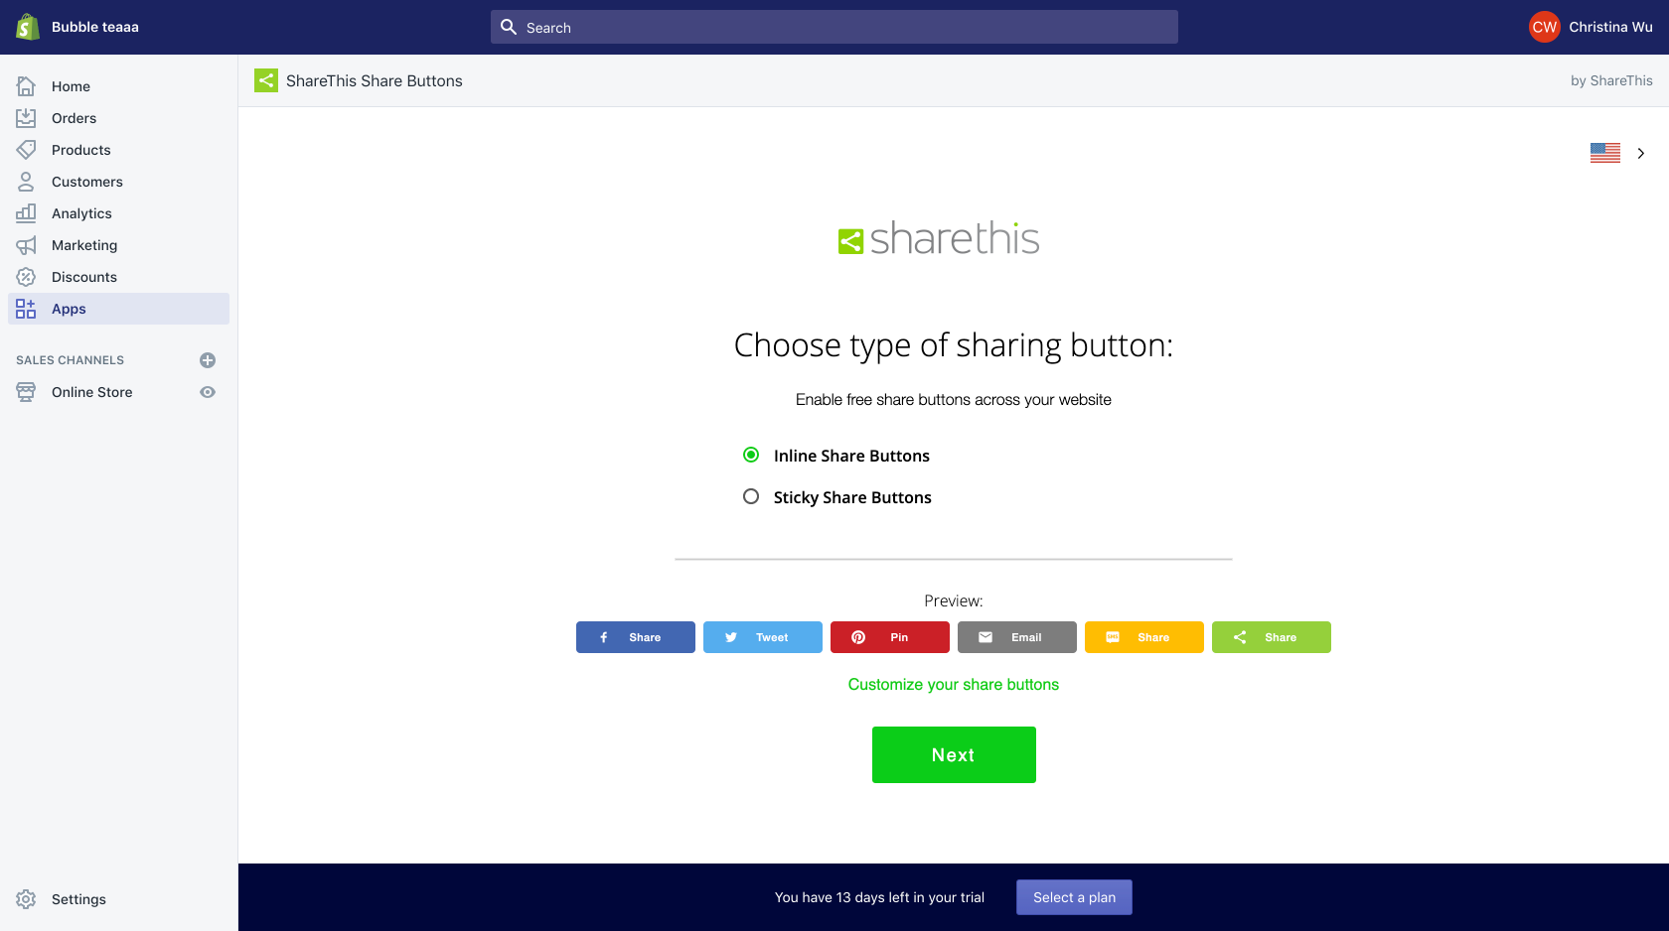1669x931 pixels.
Task: Click the gray Email preview button
Action: (x=1017, y=637)
